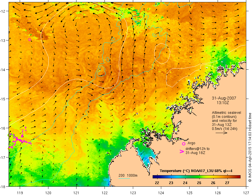Click the closed white sea-level contour near 124°E
252x195 pixels.
(162, 54)
